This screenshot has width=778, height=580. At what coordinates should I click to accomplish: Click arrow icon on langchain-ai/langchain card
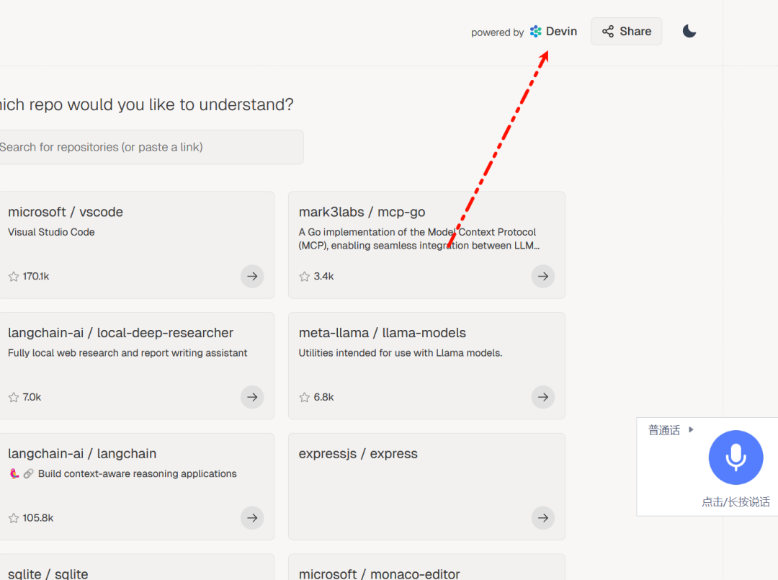click(252, 517)
